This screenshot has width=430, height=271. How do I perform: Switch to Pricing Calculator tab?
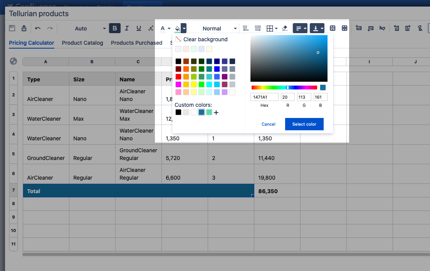tap(32, 43)
